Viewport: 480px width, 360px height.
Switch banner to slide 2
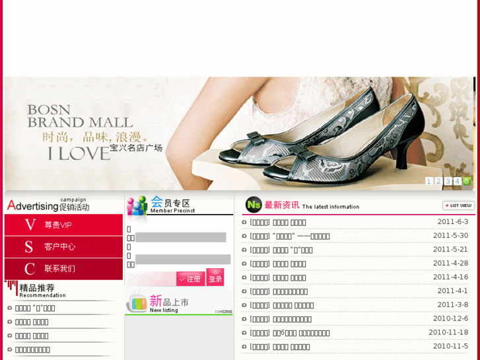pyautogui.click(x=438, y=181)
